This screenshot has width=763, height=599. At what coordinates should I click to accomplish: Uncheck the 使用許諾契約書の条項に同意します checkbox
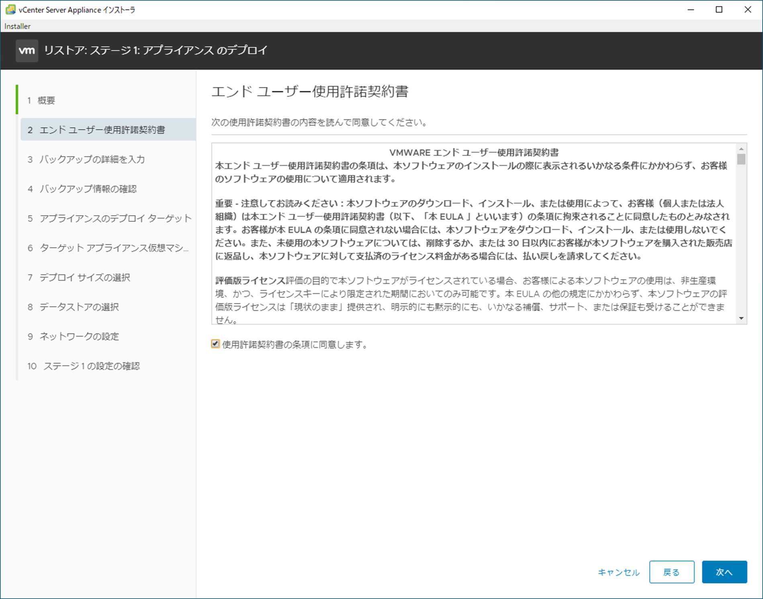tap(215, 344)
